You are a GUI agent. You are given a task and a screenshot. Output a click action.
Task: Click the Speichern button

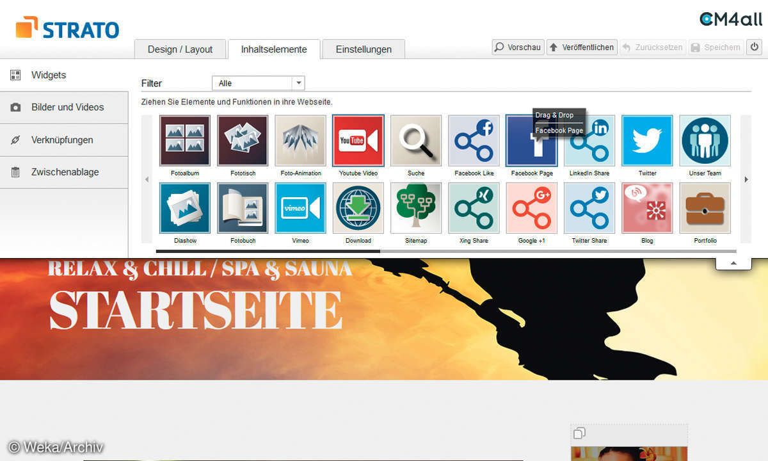point(716,47)
